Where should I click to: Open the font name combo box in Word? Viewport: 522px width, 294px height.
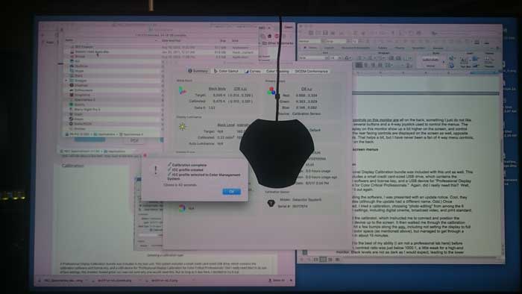pos(312,57)
